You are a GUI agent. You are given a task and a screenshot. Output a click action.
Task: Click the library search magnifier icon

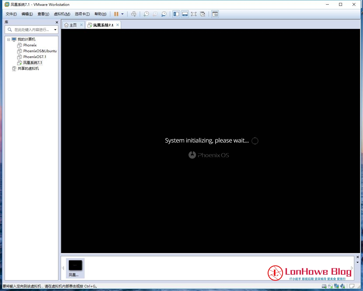click(10, 29)
